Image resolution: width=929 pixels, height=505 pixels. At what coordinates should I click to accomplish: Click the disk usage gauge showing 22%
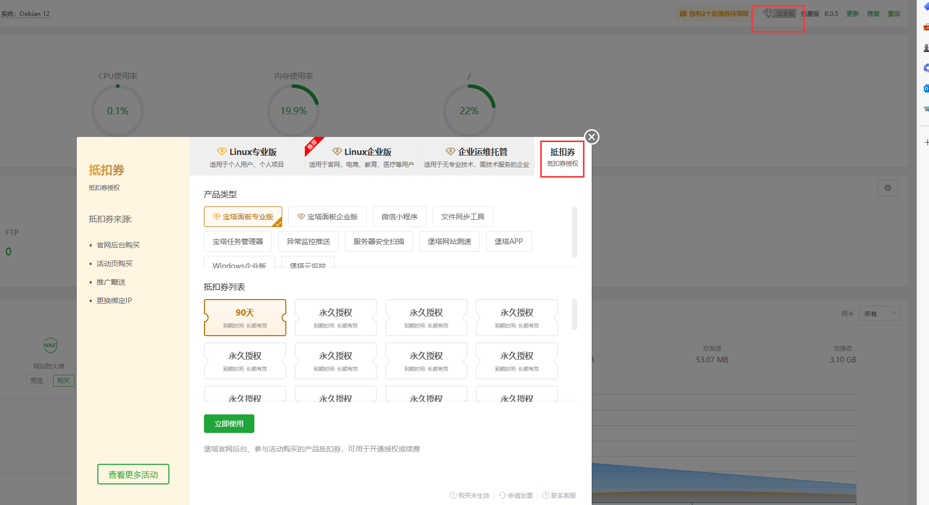469,111
